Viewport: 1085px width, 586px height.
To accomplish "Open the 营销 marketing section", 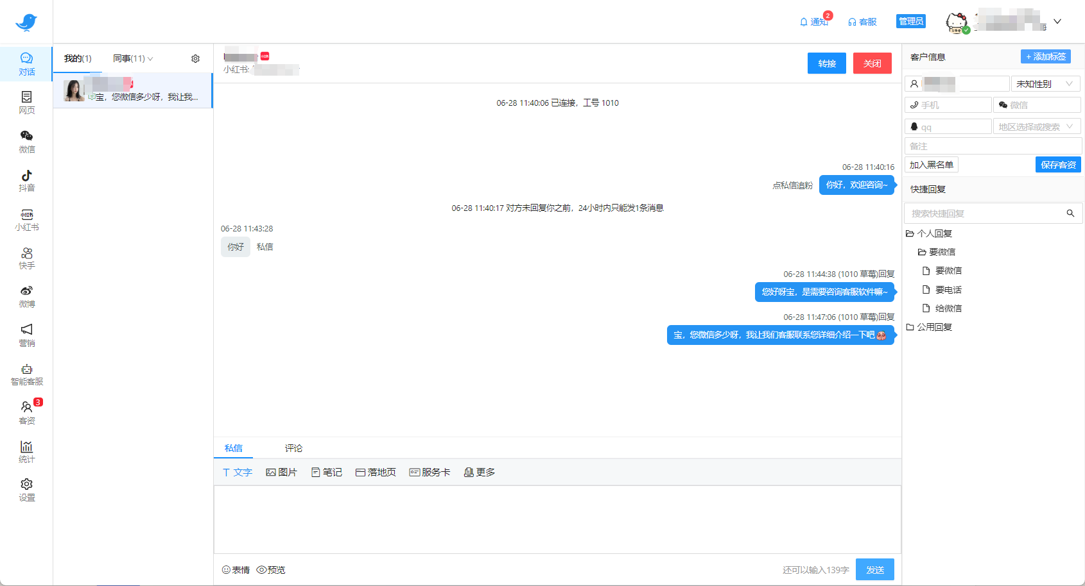I will click(27, 334).
